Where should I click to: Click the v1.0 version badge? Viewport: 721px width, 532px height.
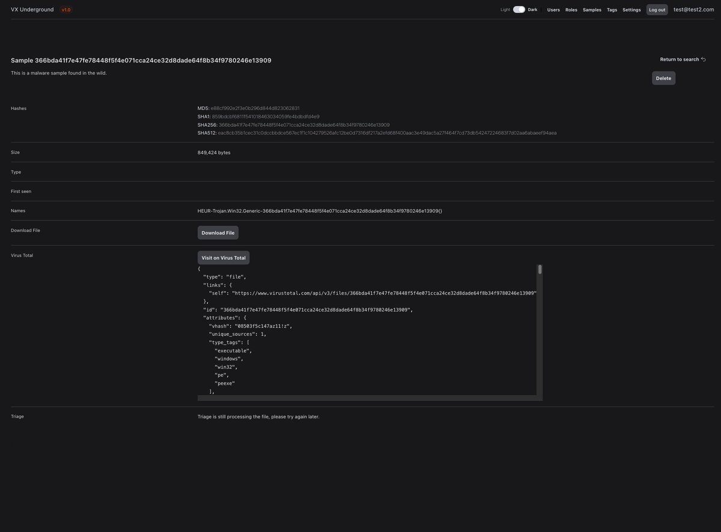(65, 9)
